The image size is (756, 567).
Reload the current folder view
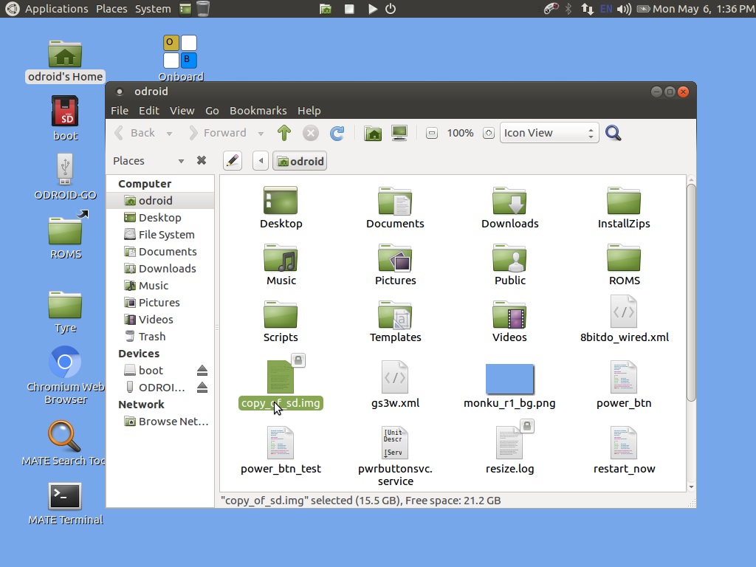337,133
